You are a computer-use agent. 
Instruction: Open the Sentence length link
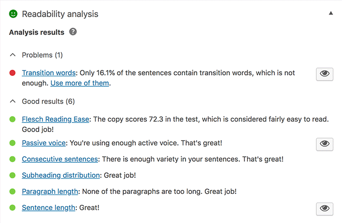49,207
